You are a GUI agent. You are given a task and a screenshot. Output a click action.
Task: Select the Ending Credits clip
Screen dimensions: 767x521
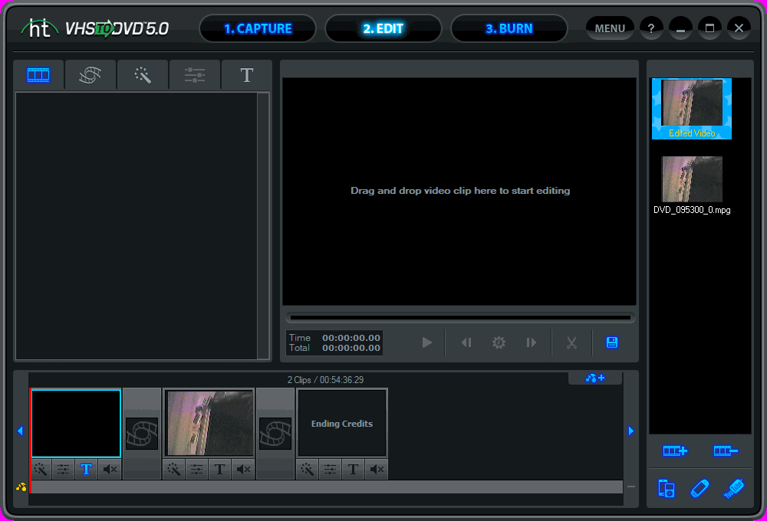click(342, 423)
